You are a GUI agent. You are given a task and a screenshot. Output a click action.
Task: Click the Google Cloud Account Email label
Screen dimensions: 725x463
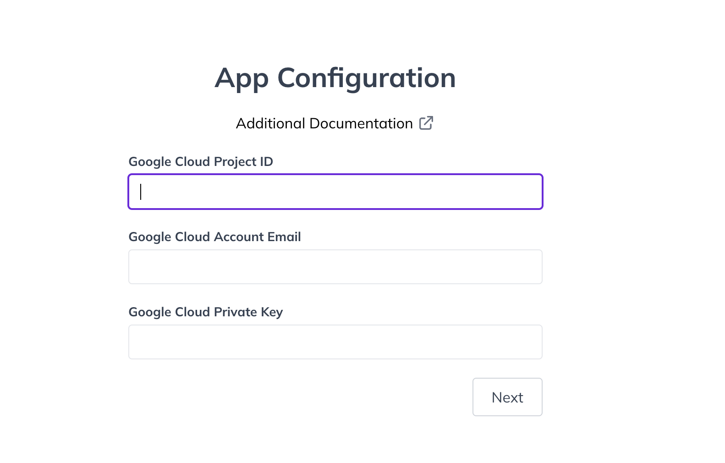[214, 237]
